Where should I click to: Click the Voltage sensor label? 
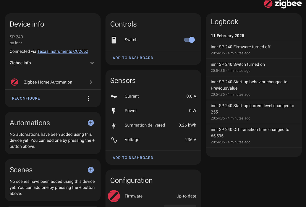pyautogui.click(x=132, y=140)
